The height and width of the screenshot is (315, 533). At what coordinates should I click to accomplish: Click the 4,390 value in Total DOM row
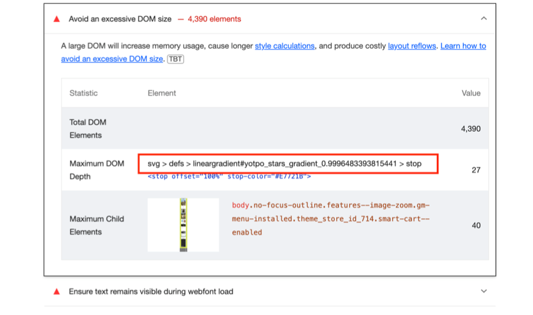tap(471, 129)
